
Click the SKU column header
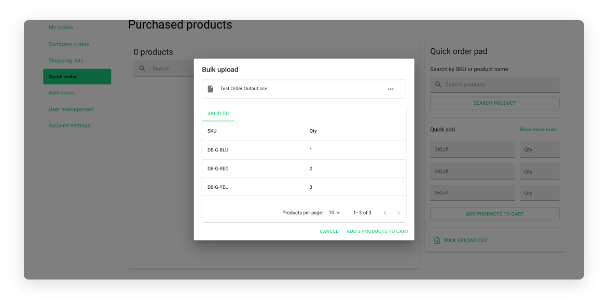pyautogui.click(x=212, y=131)
